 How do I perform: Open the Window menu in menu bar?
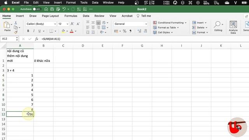point(108,3)
